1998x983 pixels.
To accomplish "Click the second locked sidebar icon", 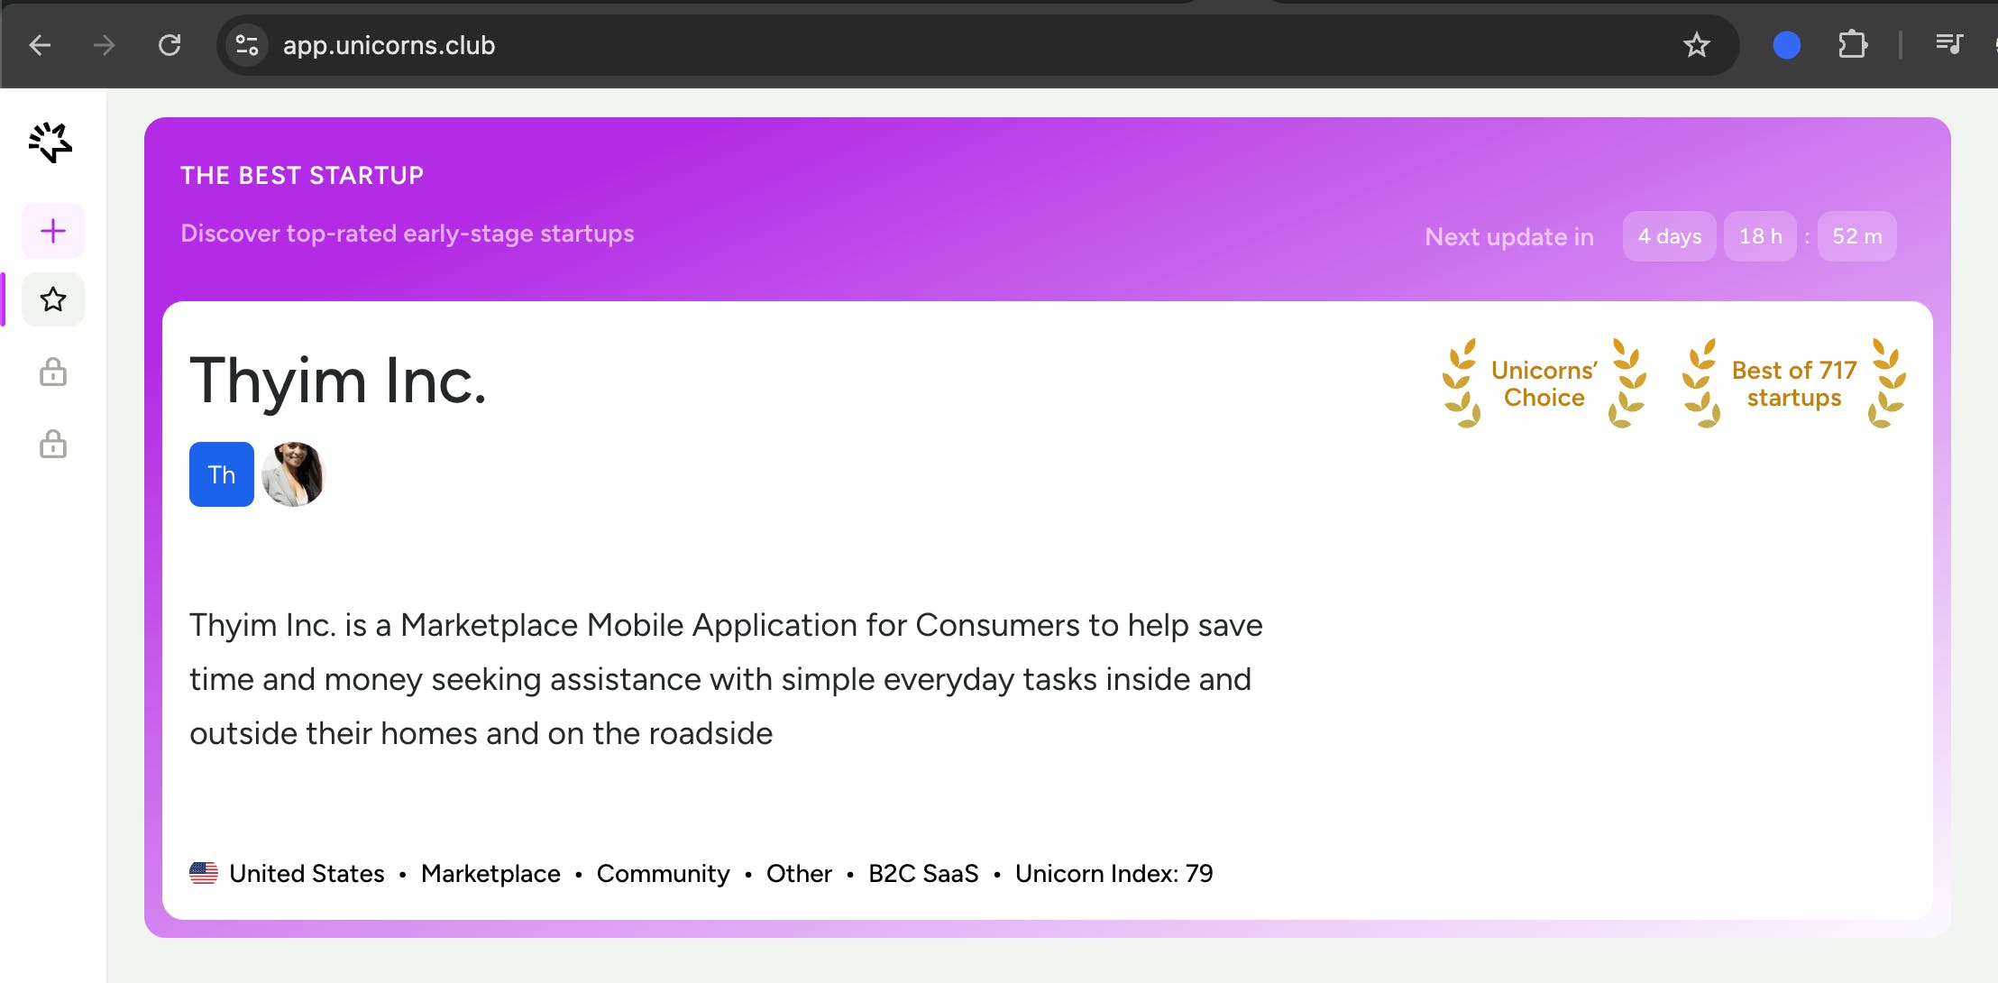I will click(x=53, y=444).
